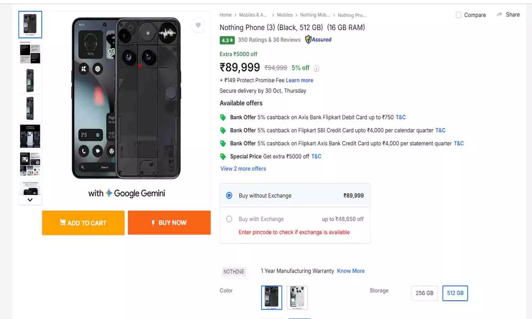Select the 256 GB storage option
532x319 pixels.
pyautogui.click(x=424, y=293)
